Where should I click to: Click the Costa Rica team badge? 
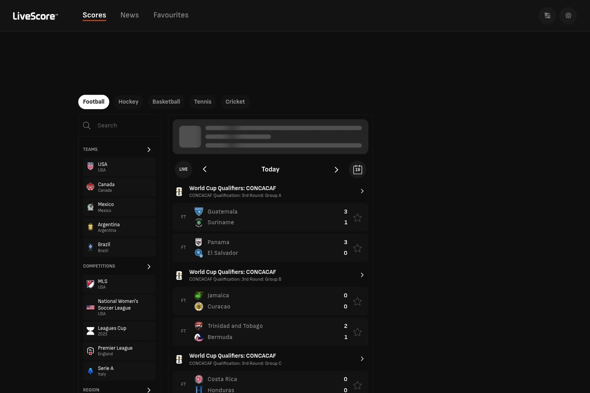tap(199, 379)
